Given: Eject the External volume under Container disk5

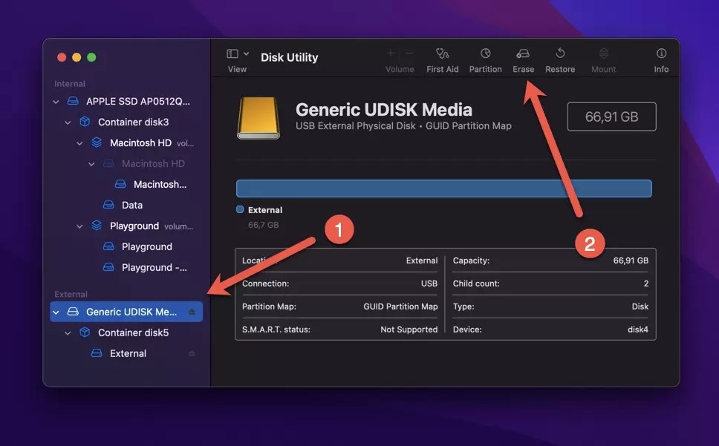Looking at the screenshot, I should click(x=192, y=353).
